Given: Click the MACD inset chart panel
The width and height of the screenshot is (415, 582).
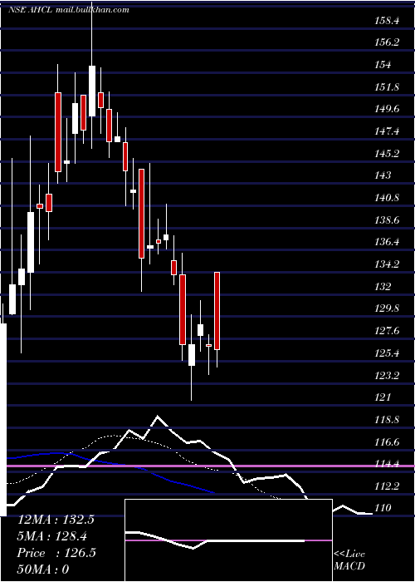Looking at the screenshot, I should click(x=228, y=540).
